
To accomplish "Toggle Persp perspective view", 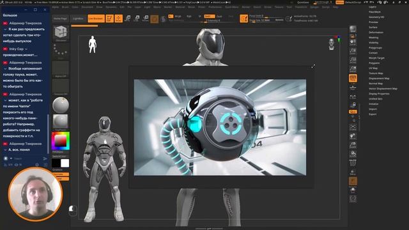I will click(353, 78).
